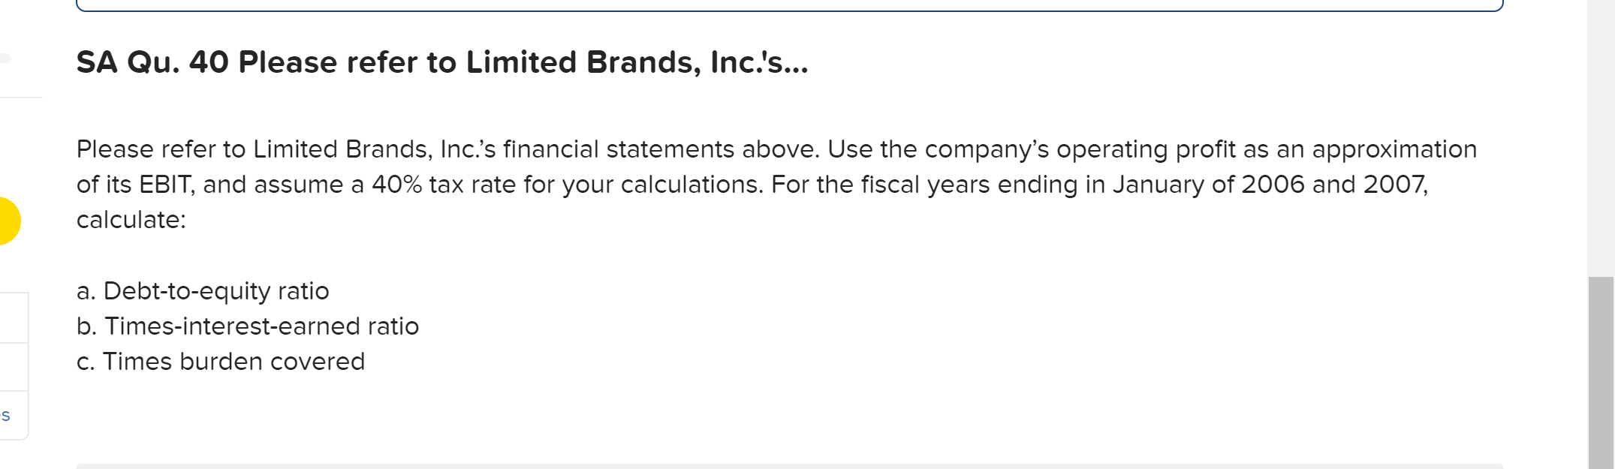Click option 'c. Times burden covered'
The image size is (1615, 469).
[x=221, y=362]
